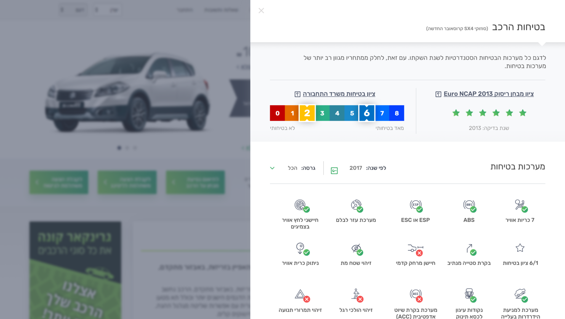
Task: Click the front distance sensor icon
Action: [x=415, y=249]
